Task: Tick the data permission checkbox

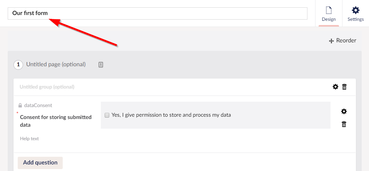Action: click(x=107, y=115)
